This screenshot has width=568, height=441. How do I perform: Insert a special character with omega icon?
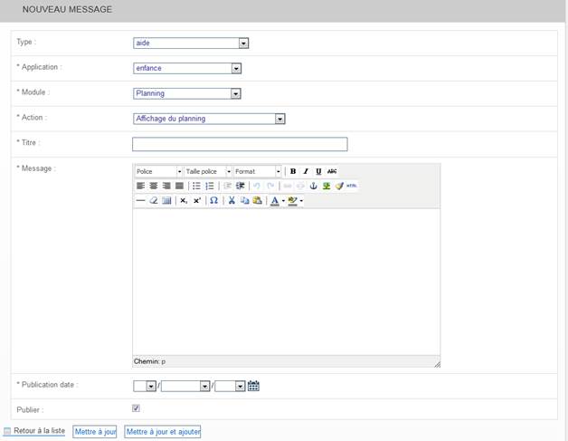tap(213, 200)
